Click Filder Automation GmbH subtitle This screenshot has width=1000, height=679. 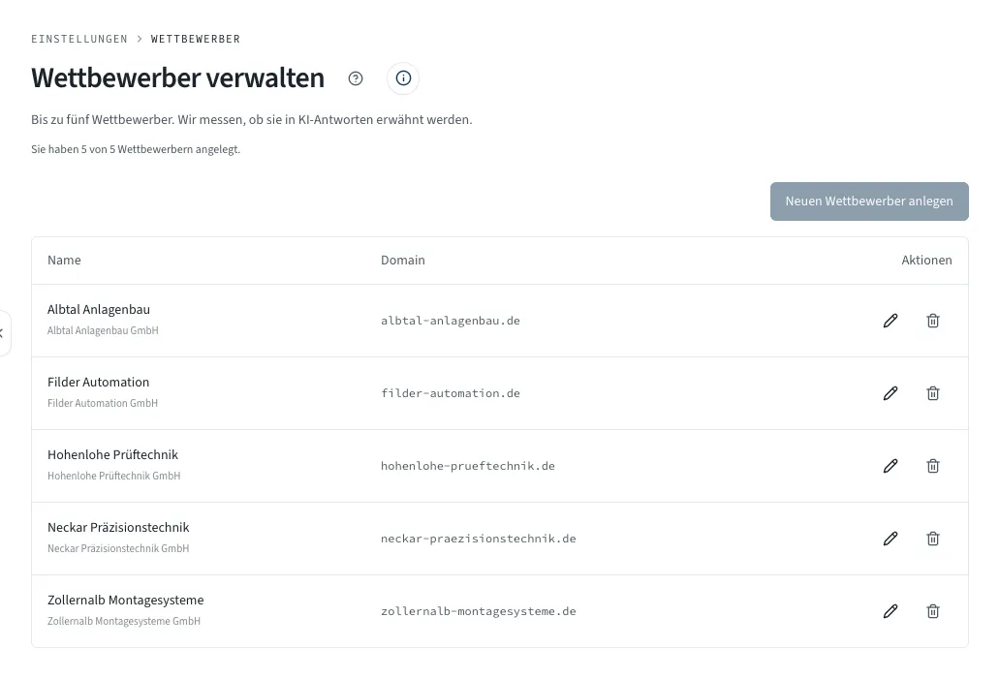point(102,404)
